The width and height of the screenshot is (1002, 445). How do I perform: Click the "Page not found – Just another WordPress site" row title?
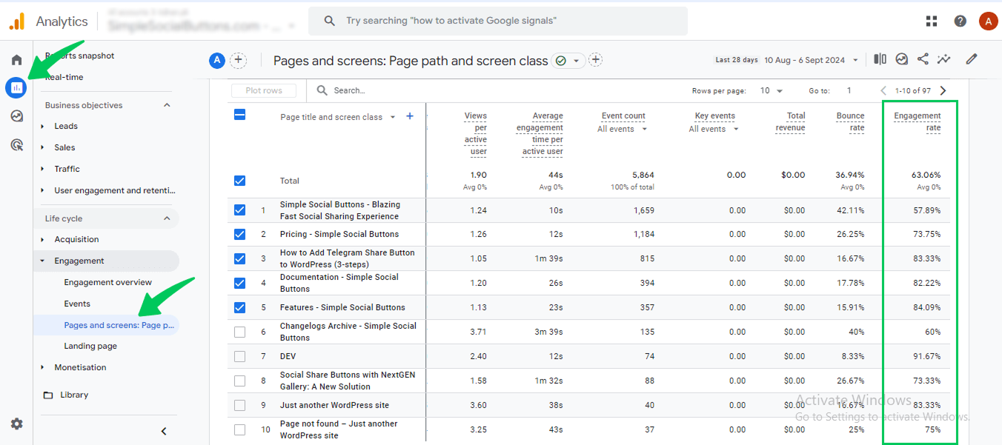point(339,429)
